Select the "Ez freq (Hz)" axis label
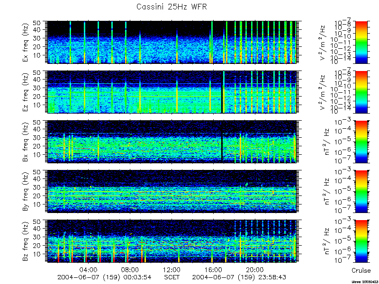Image resolution: width=379 pixels, height=284 pixels. point(26,92)
